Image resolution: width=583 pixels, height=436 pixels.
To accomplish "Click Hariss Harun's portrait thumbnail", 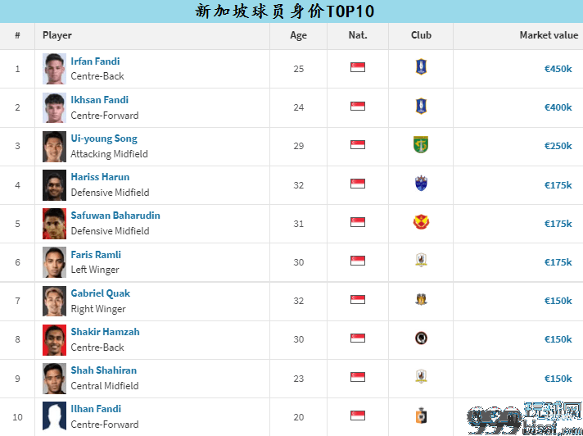I will tap(54, 185).
